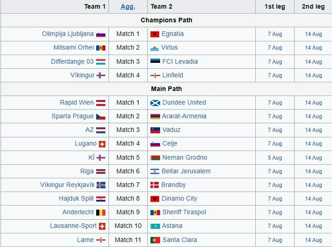Open the Sheriff Tiraspol team link
Viewport: 332px width, 247px height.
(184, 212)
